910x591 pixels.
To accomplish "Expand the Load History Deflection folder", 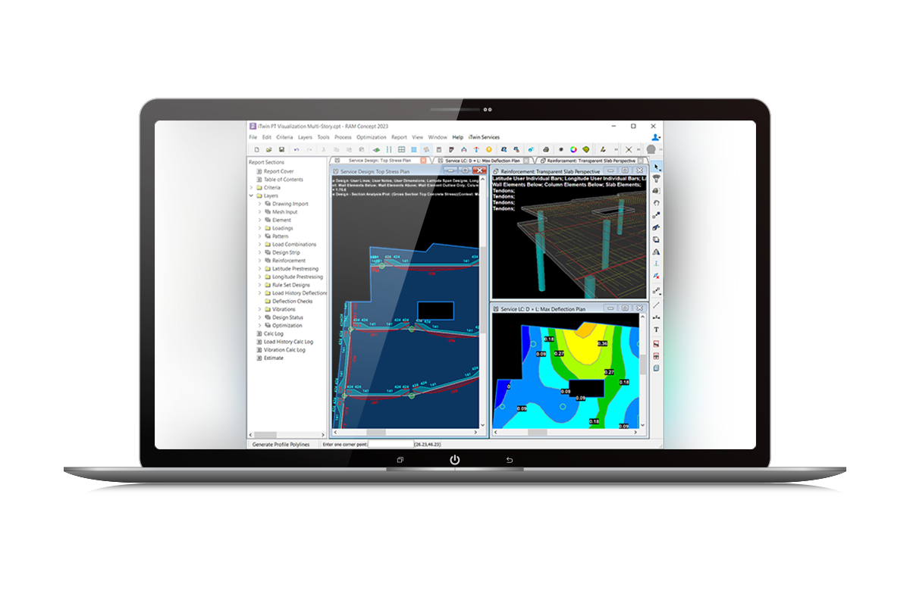I will click(x=259, y=292).
